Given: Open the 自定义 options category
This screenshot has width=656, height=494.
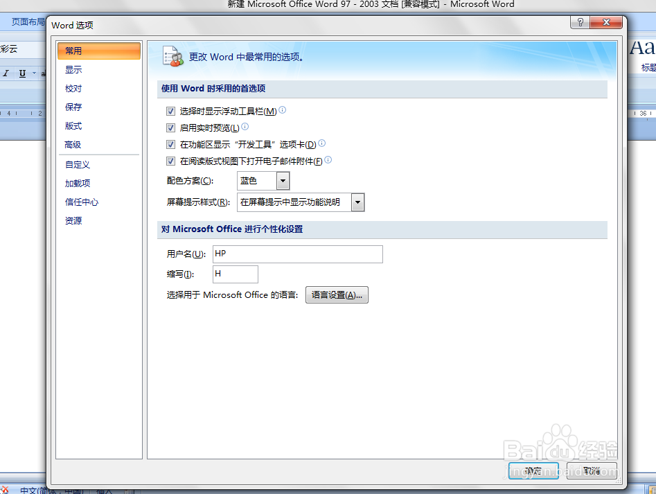Looking at the screenshot, I should (x=78, y=165).
